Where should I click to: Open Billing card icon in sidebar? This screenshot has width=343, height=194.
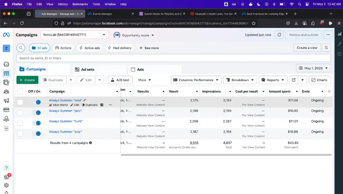tap(6, 110)
